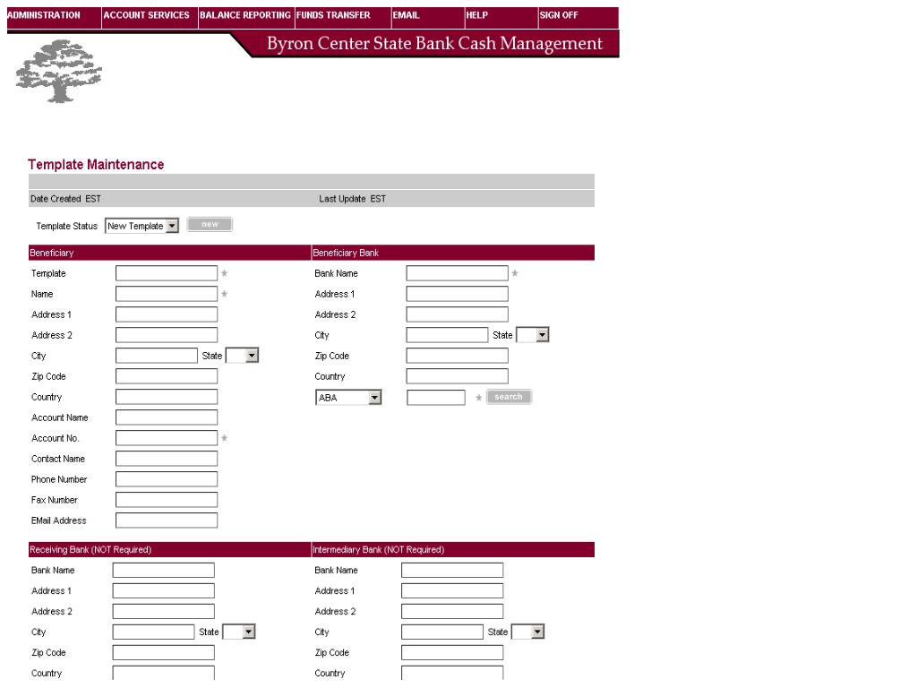Click the Beneficiary Bank Zip Code field
The width and height of the screenshot is (917, 688).
click(x=458, y=355)
